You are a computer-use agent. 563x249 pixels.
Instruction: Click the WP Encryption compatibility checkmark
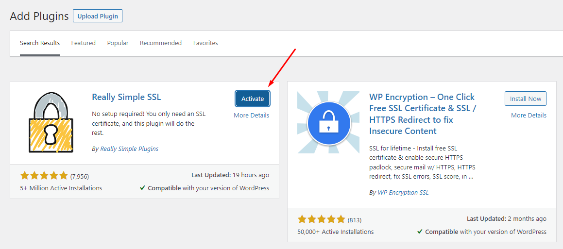420,232
